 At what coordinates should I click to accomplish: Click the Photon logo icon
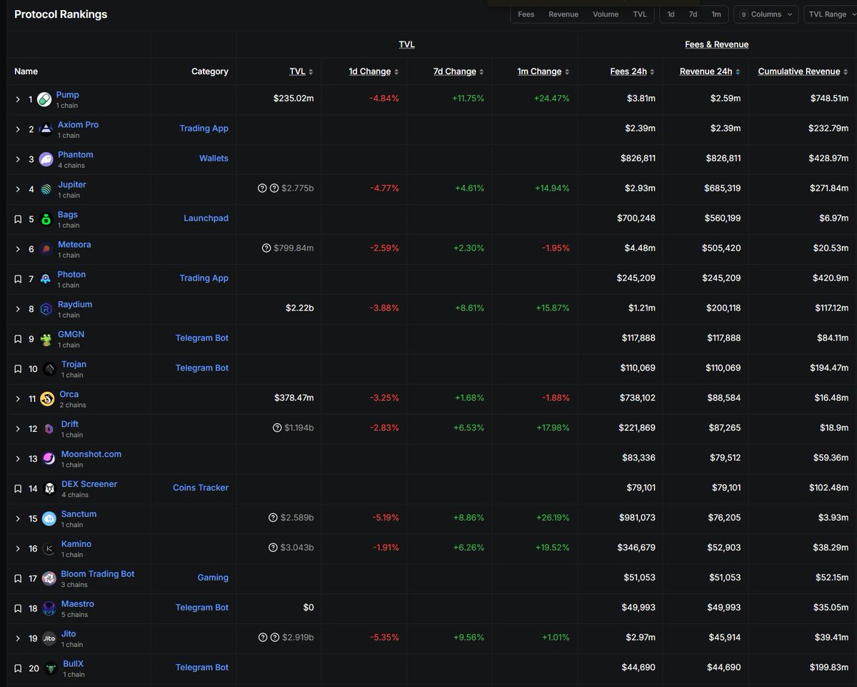[46, 279]
